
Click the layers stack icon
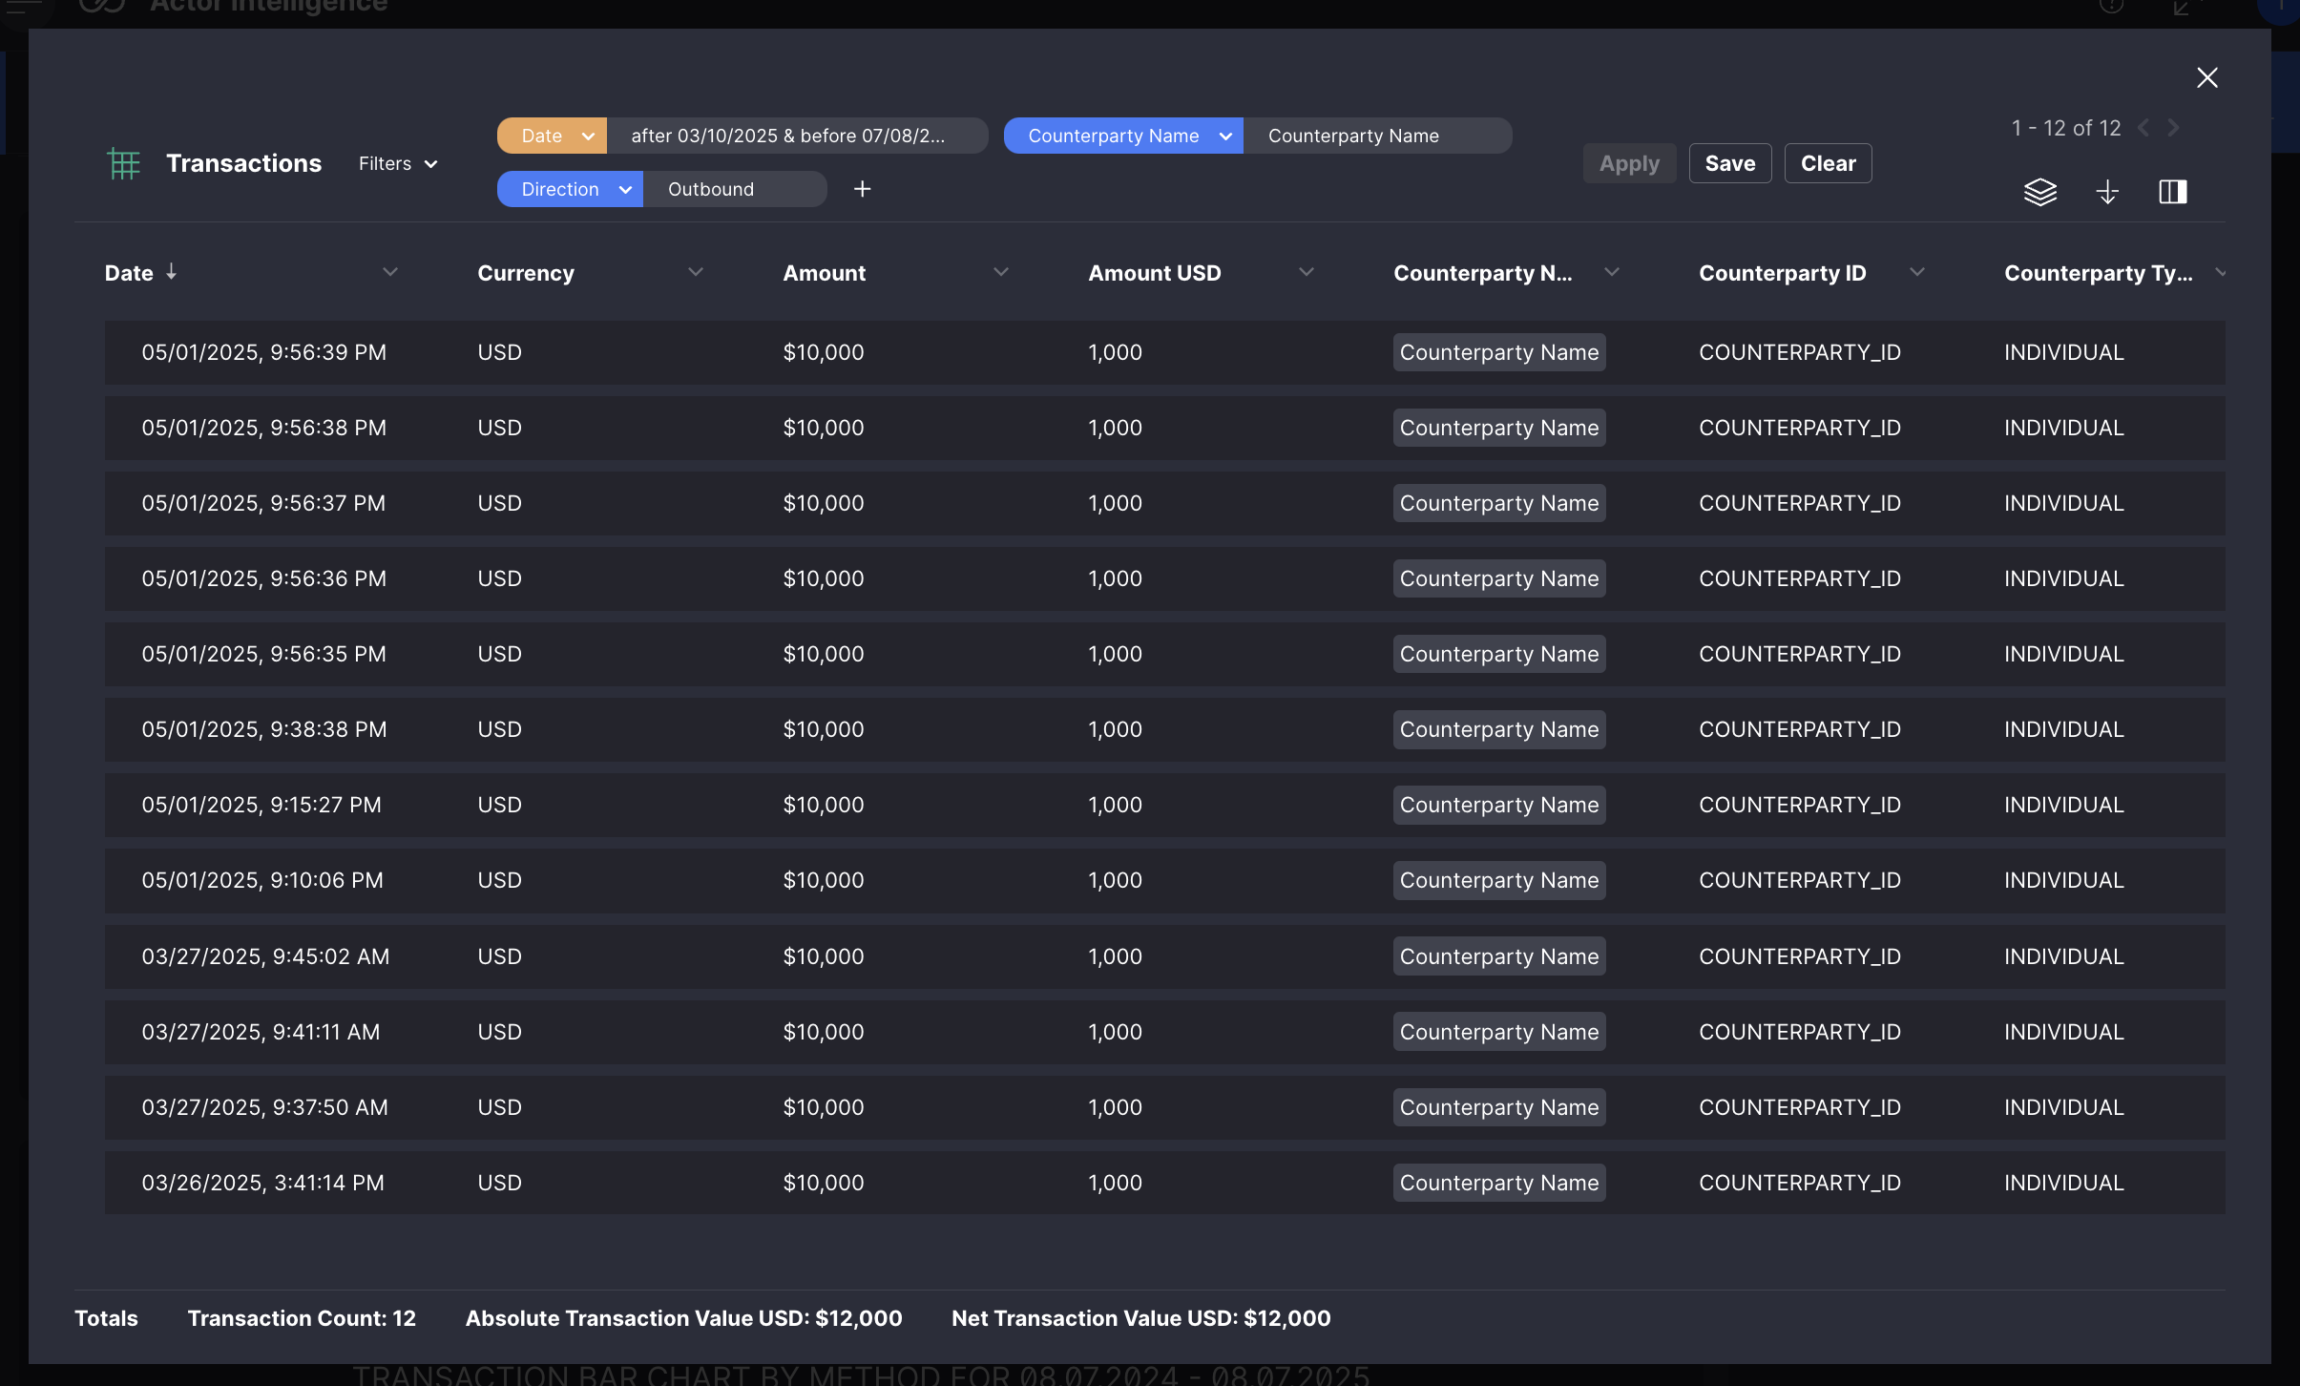pyautogui.click(x=2039, y=192)
